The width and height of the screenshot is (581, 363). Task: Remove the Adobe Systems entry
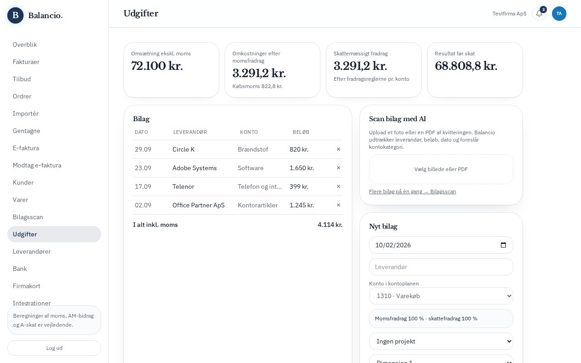click(338, 168)
